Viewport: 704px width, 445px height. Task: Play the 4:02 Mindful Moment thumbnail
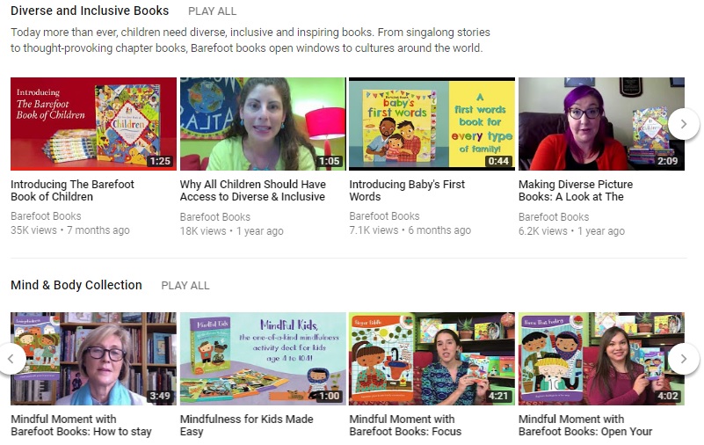click(601, 359)
